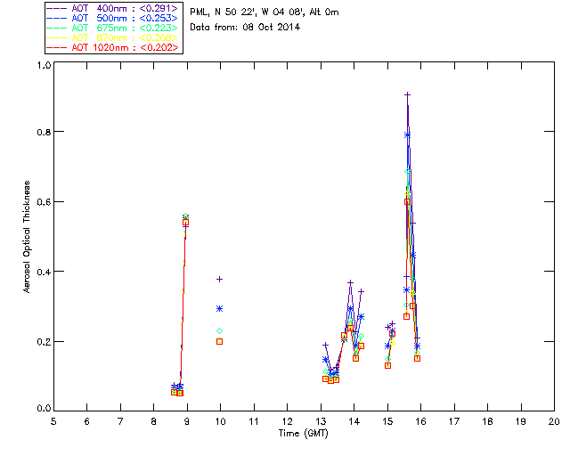This screenshot has height=456, width=570.
Task: Click the PML location header text
Action: tap(265, 12)
